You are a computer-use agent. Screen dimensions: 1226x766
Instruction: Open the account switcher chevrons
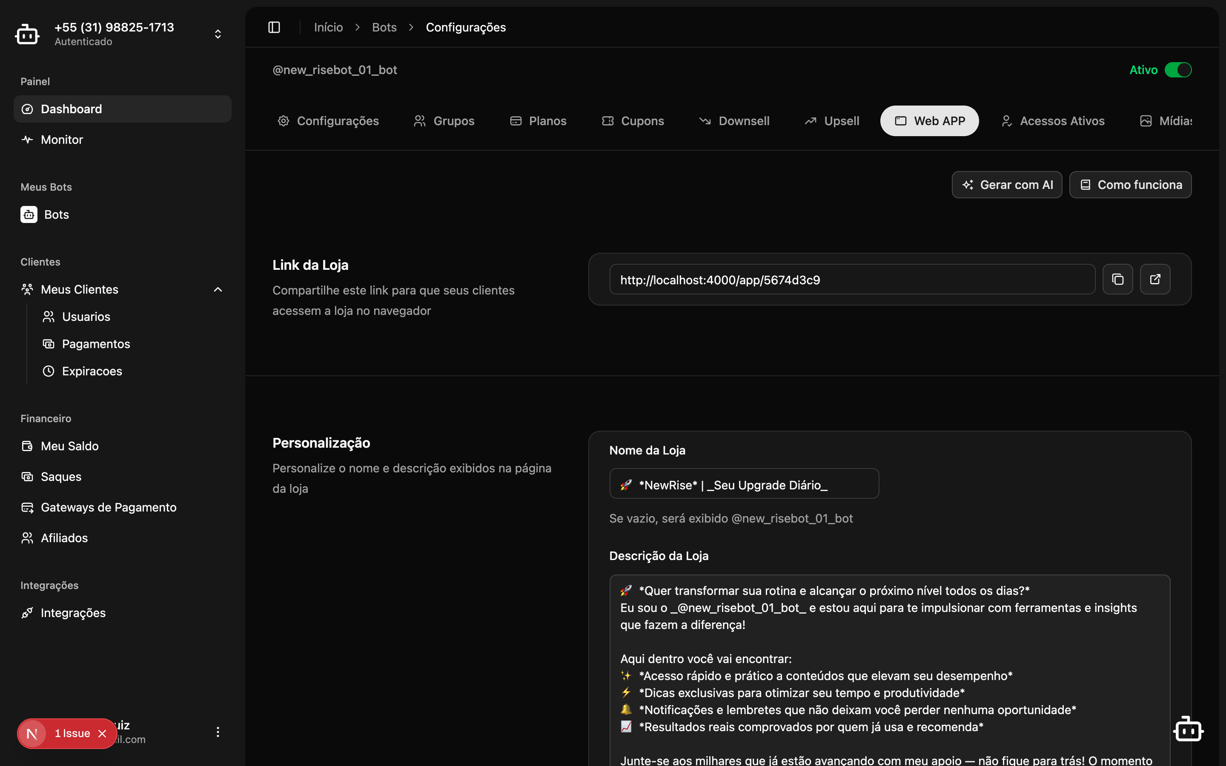tap(218, 34)
